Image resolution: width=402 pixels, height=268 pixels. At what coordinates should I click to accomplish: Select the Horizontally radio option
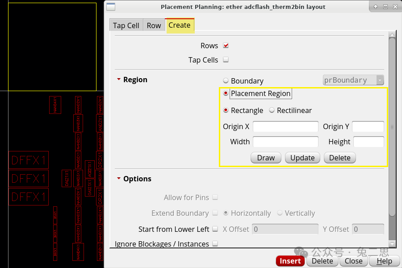[x=226, y=213]
